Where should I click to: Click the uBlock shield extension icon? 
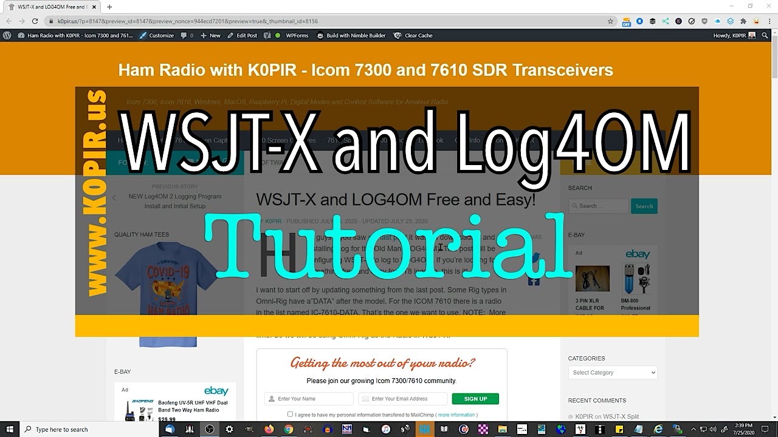pos(704,21)
